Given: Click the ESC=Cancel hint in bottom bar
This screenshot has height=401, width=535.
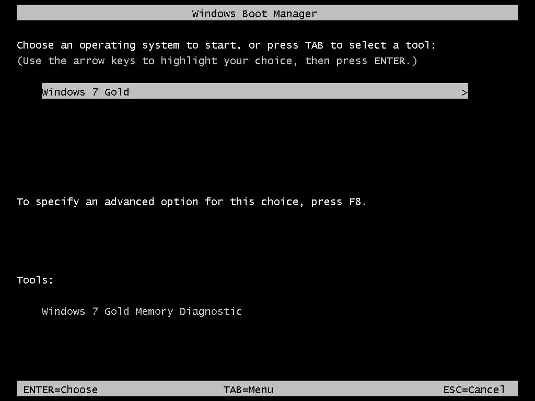Looking at the screenshot, I should click(x=474, y=390).
